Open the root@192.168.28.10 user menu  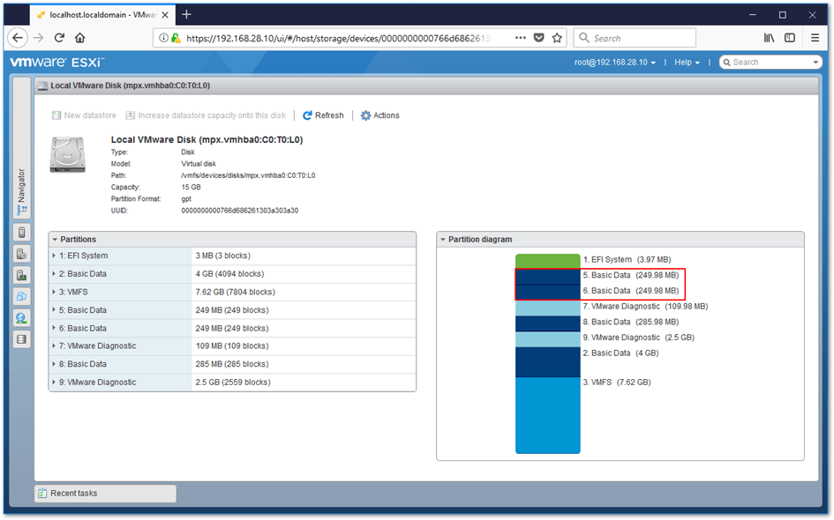coord(615,63)
